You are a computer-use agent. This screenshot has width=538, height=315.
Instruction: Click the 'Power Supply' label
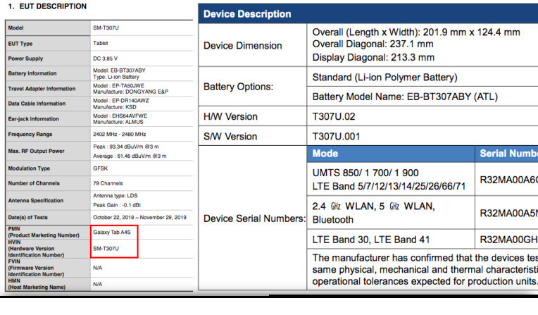tap(25, 58)
